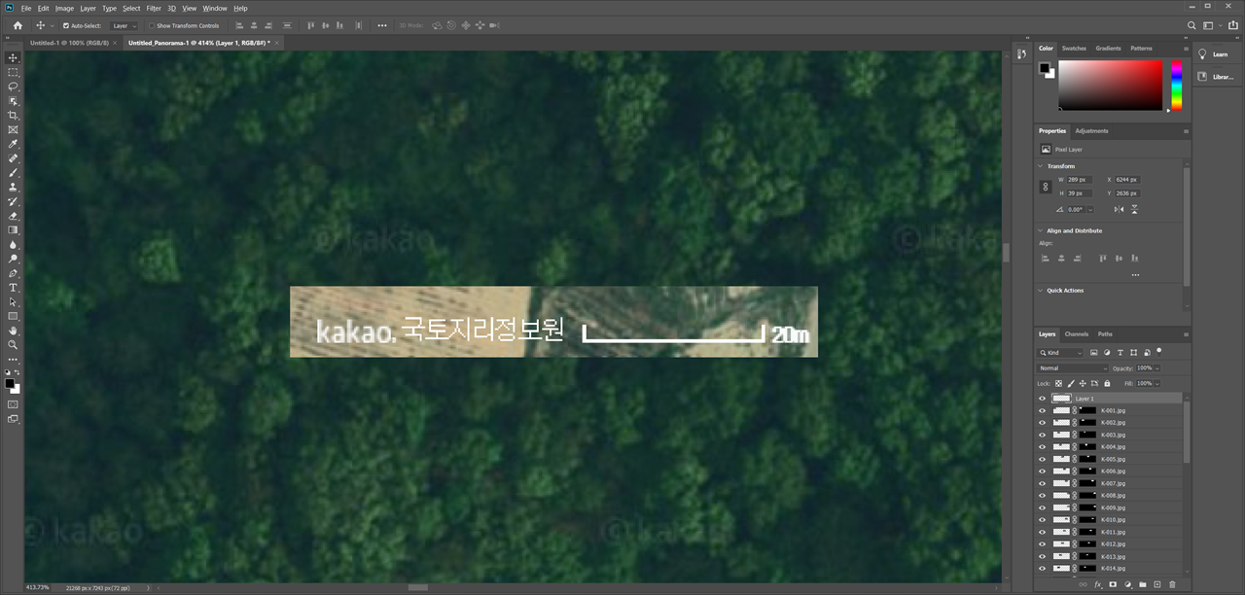Select the Move tool in the toolbox

[x=13, y=57]
